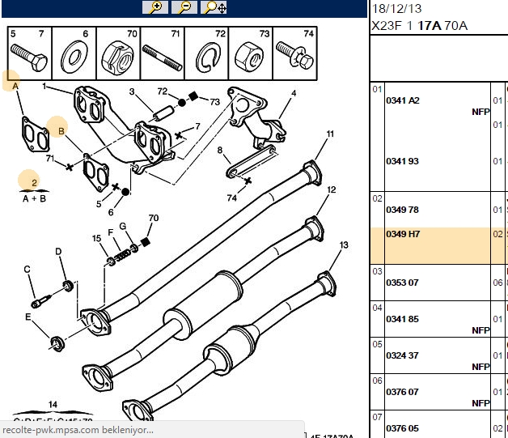This screenshot has width=508, height=438.
Task: Click callout 70 near spring assembly
Action: [x=154, y=218]
